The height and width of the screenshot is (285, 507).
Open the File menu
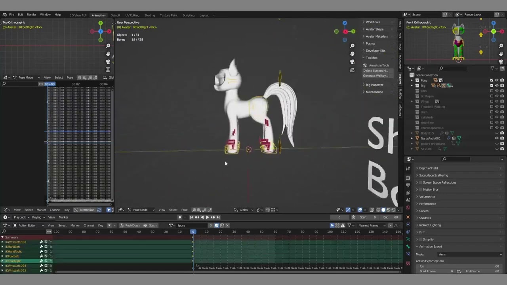(x=11, y=15)
